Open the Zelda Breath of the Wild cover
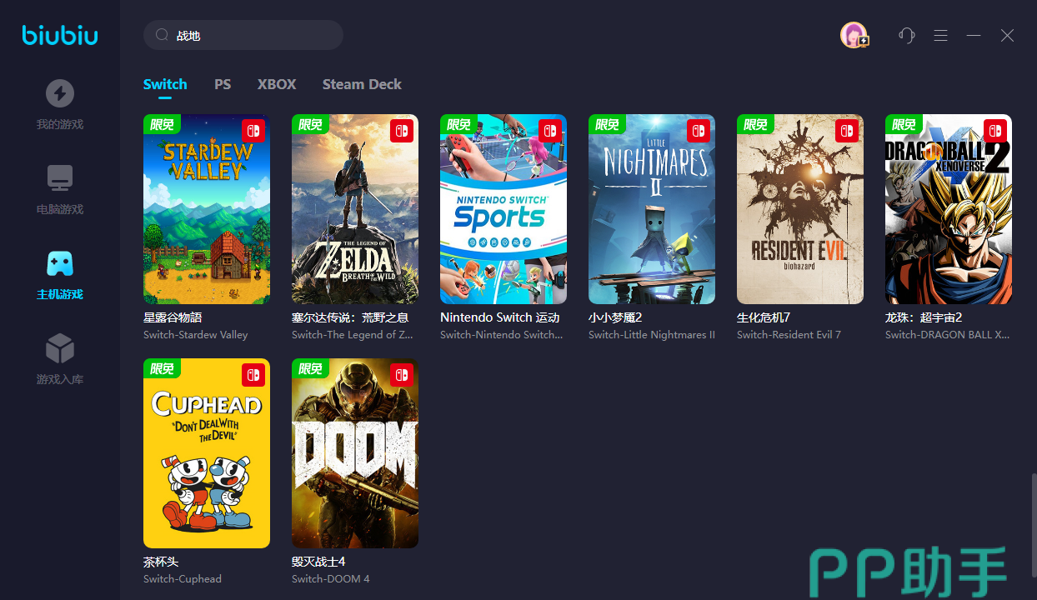The height and width of the screenshot is (600, 1037). point(355,209)
